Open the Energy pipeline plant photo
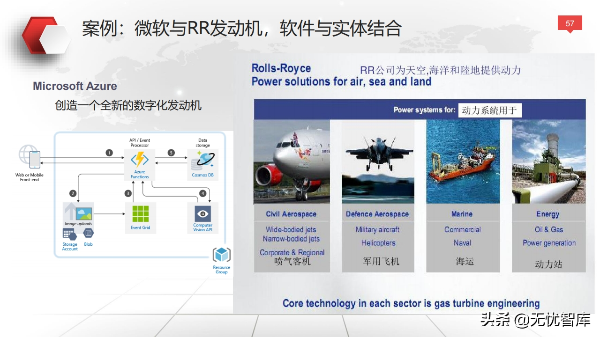 coord(549,162)
